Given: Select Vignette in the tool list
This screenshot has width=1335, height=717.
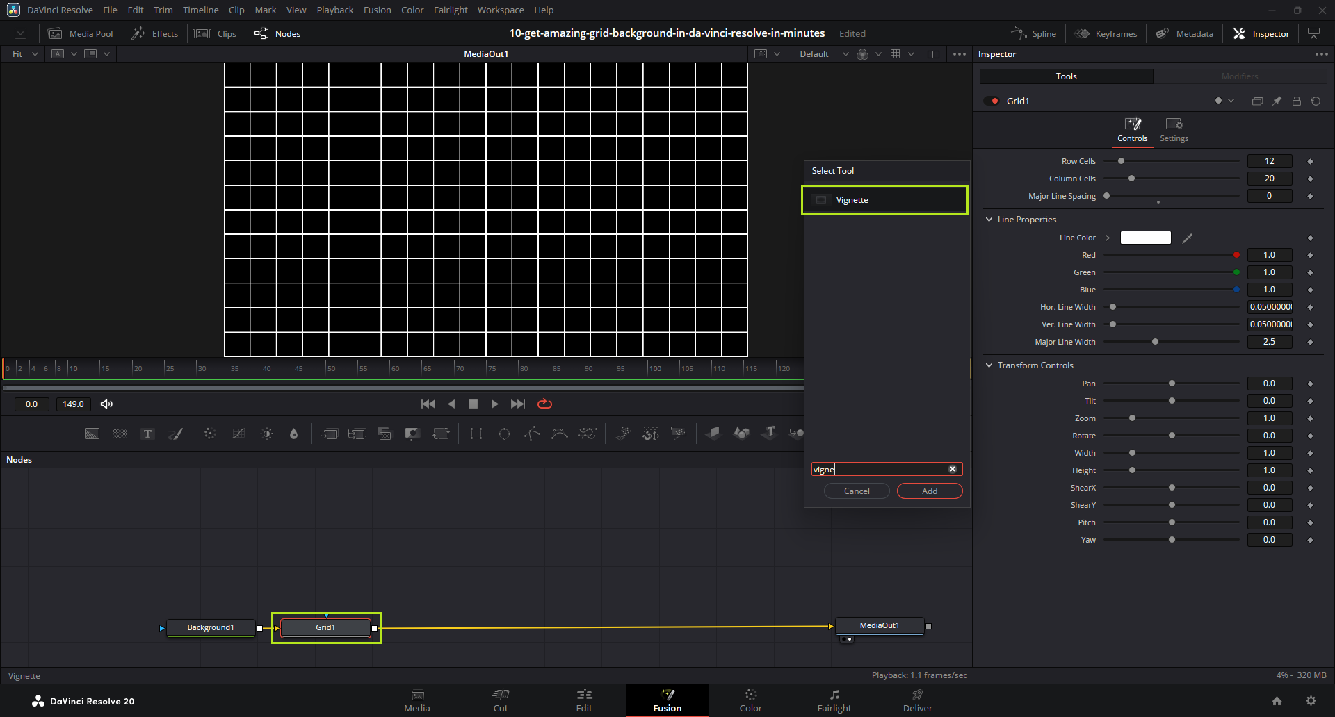Looking at the screenshot, I should coord(884,200).
